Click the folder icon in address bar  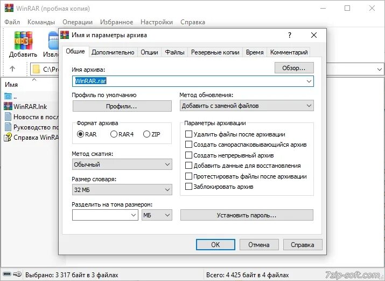click(x=36, y=70)
